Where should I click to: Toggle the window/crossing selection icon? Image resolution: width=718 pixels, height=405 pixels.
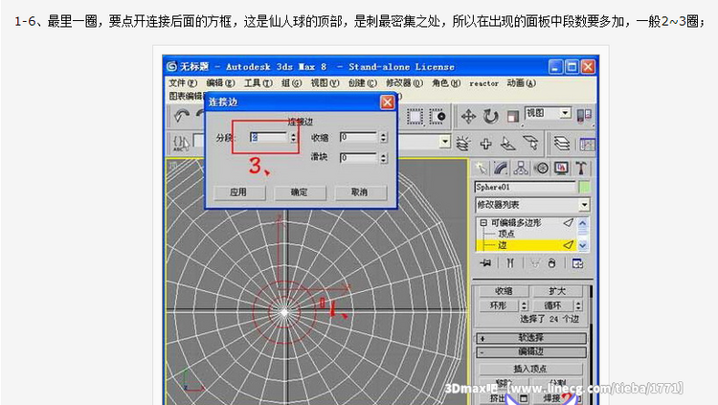(x=438, y=117)
